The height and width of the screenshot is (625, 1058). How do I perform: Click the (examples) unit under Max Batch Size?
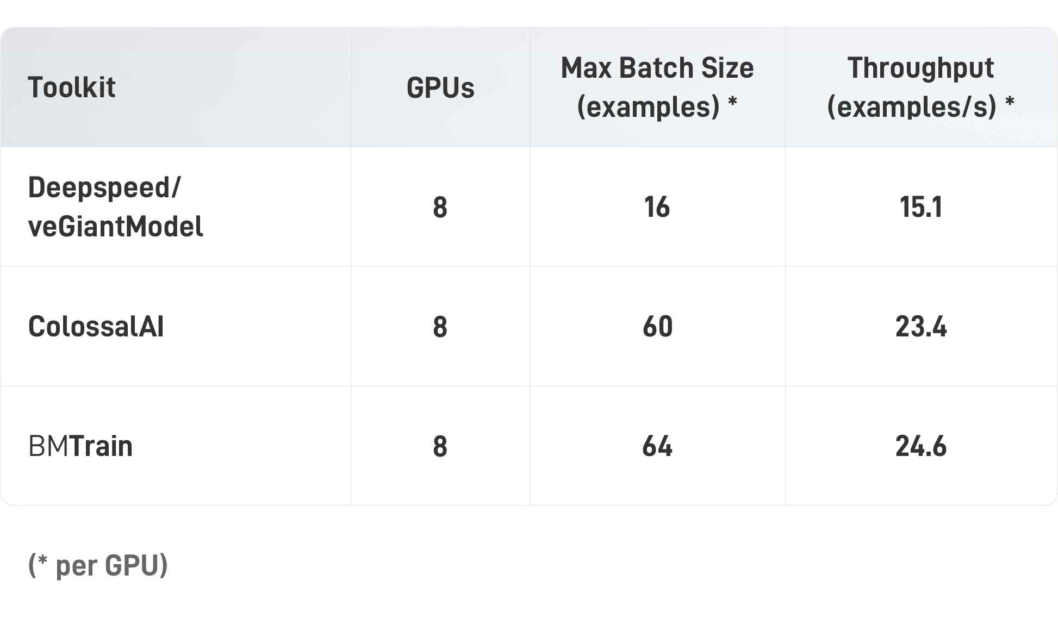coord(648,107)
